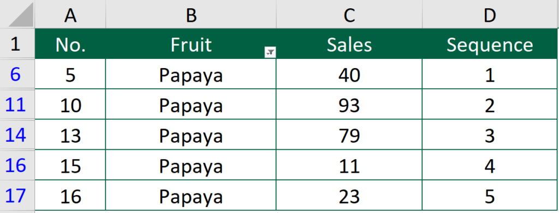This screenshot has height=213, width=559.
Task: Open the Fruit column filter dropdown
Action: coord(270,53)
